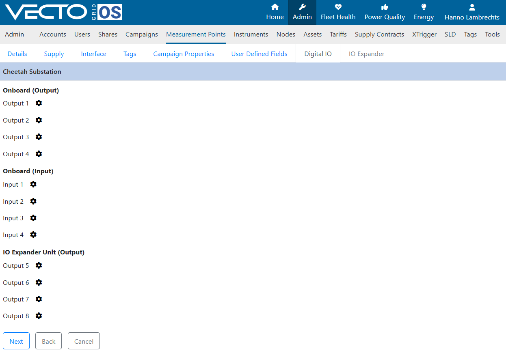Switch to the Tags sub-tab
506x353 pixels.
click(130, 54)
